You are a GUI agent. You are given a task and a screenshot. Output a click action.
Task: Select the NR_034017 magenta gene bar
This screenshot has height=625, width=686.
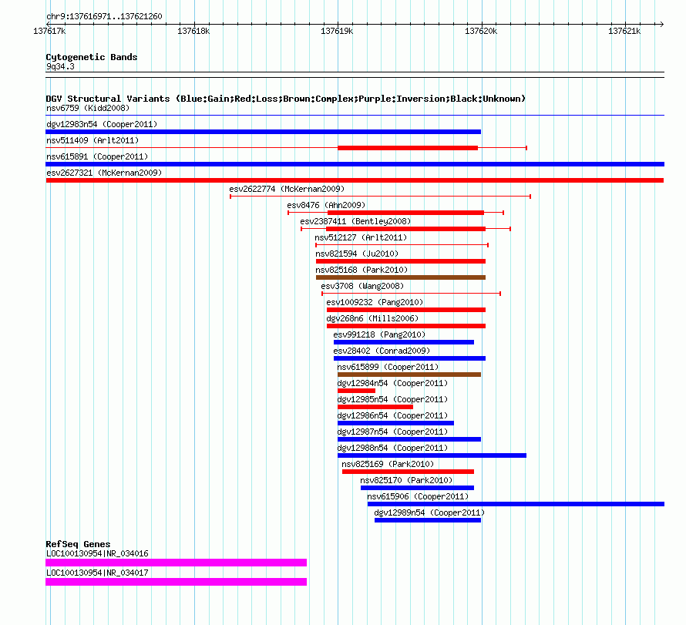coord(176,582)
